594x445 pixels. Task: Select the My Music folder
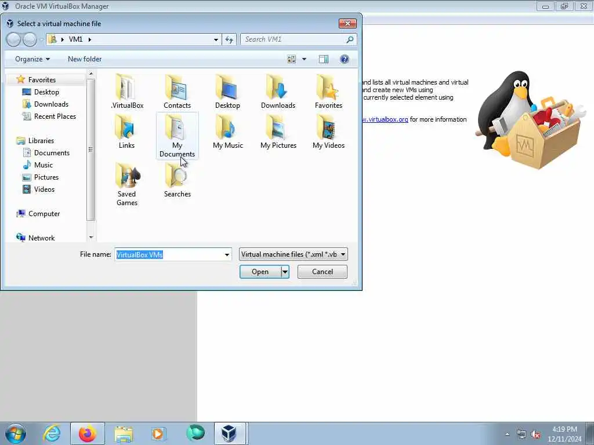pos(227,132)
